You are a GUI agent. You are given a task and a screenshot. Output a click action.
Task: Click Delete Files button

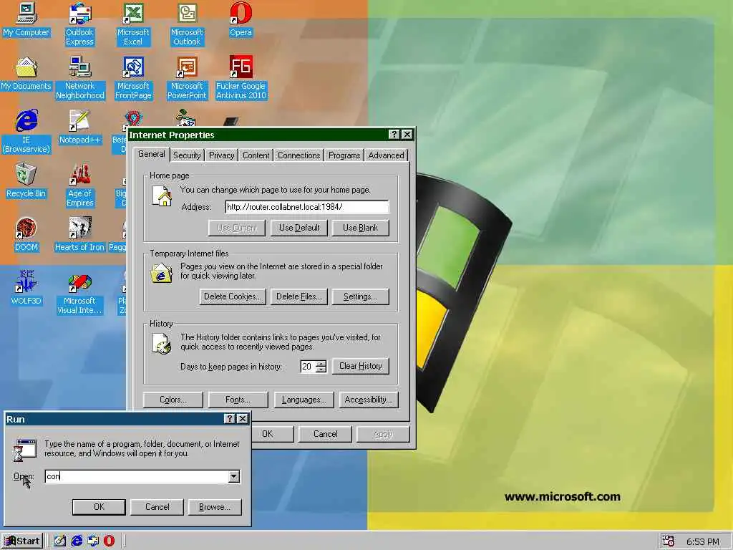299,296
